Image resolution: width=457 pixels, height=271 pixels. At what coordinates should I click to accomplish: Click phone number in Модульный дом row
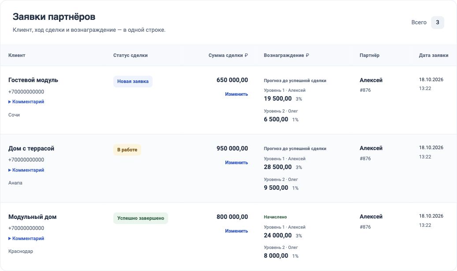[x=26, y=228]
